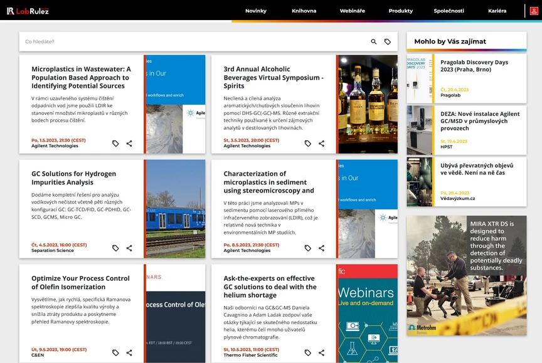Click the tag icon on GC Solutions Hydrogen card
The image size is (542, 363).
coord(115,248)
